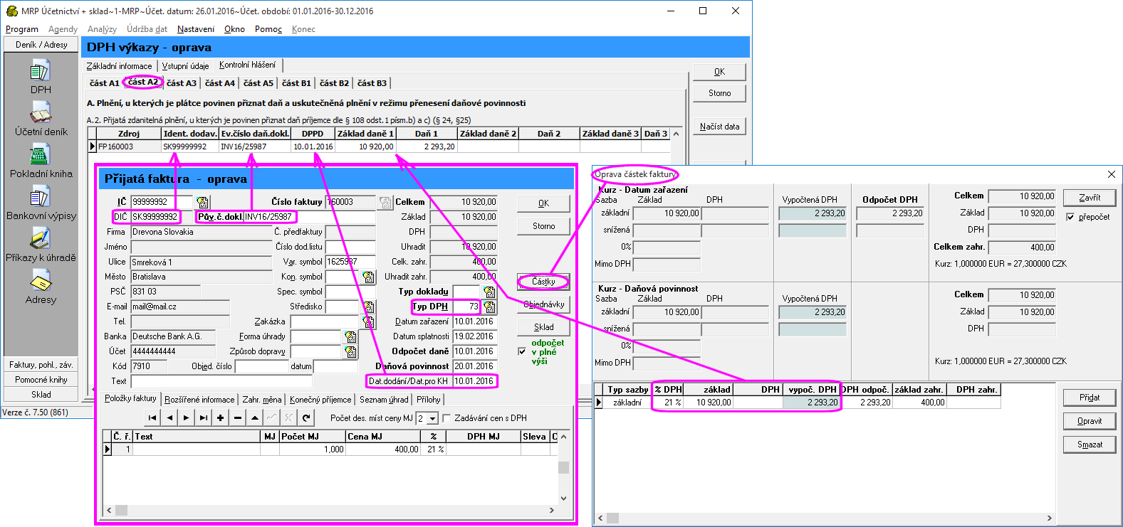Click the 'Načíst data' button
Viewport: 1123px width, 527px height.
[x=719, y=127]
